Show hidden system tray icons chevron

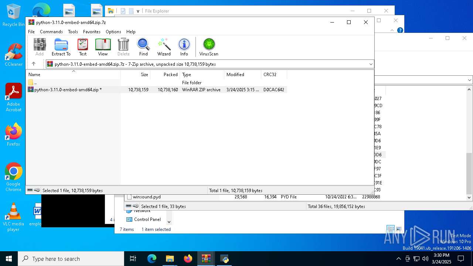[398, 259]
